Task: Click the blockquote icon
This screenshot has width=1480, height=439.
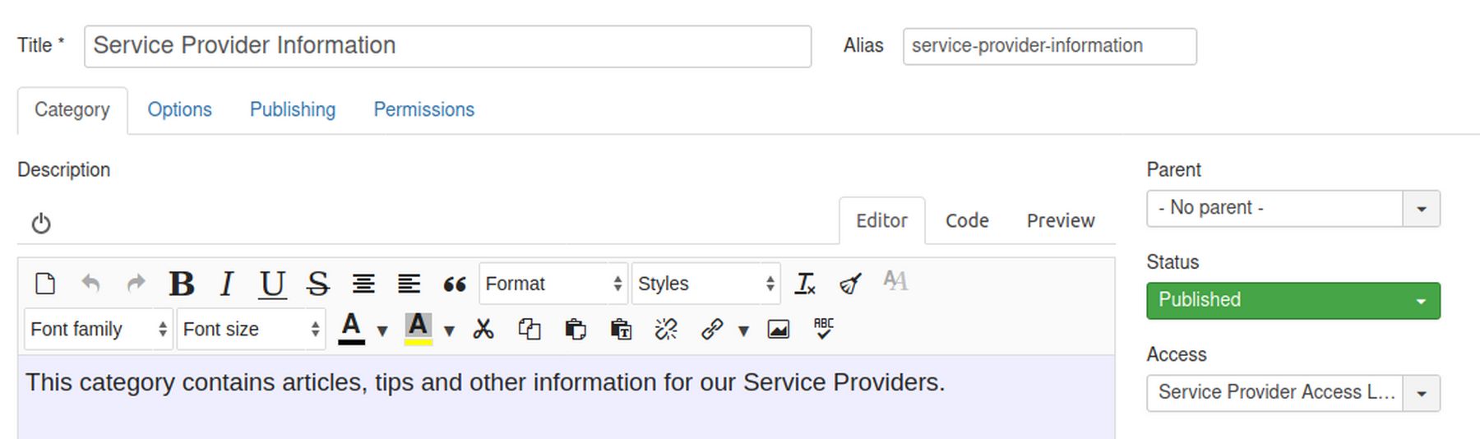Action: tap(454, 284)
